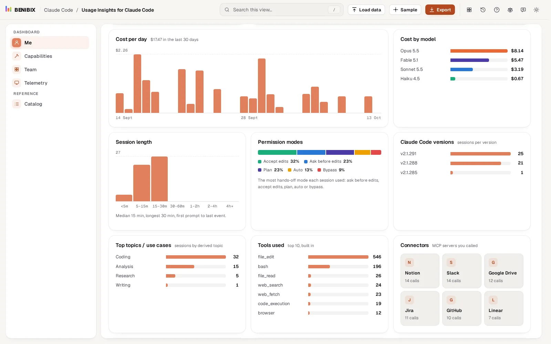
Task: Click the Team grid icon in sidebar
Action: point(17,69)
